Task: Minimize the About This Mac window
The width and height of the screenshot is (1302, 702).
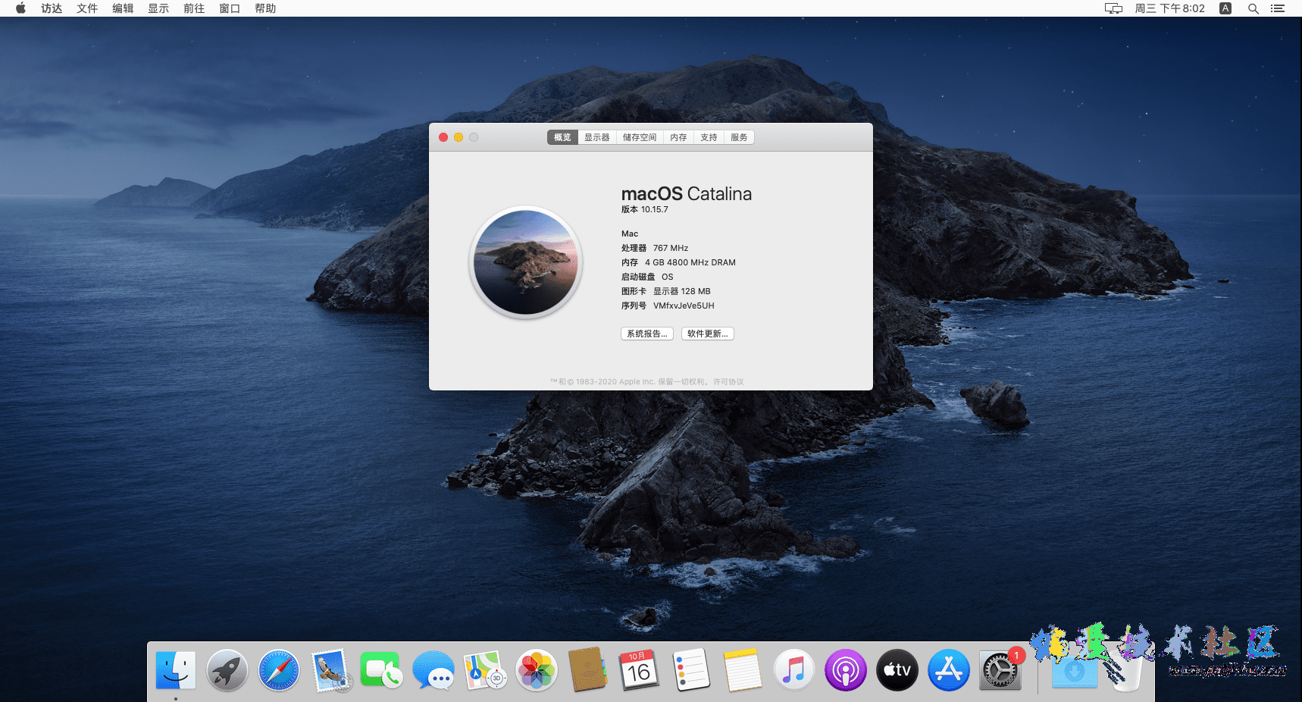Action: [x=459, y=137]
